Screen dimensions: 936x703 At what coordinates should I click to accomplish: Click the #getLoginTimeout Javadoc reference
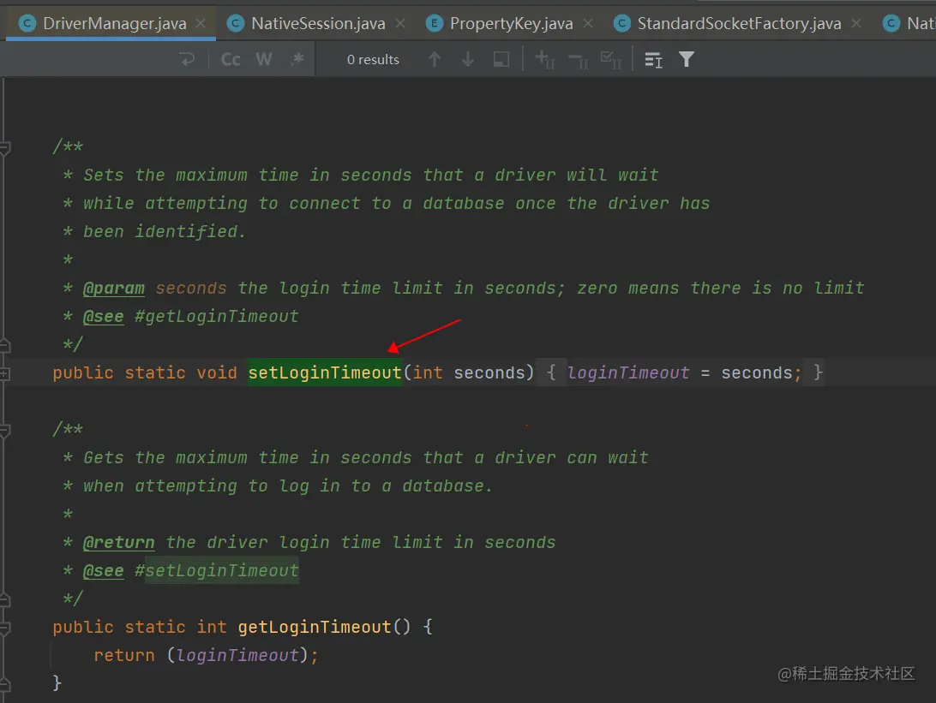tap(216, 317)
